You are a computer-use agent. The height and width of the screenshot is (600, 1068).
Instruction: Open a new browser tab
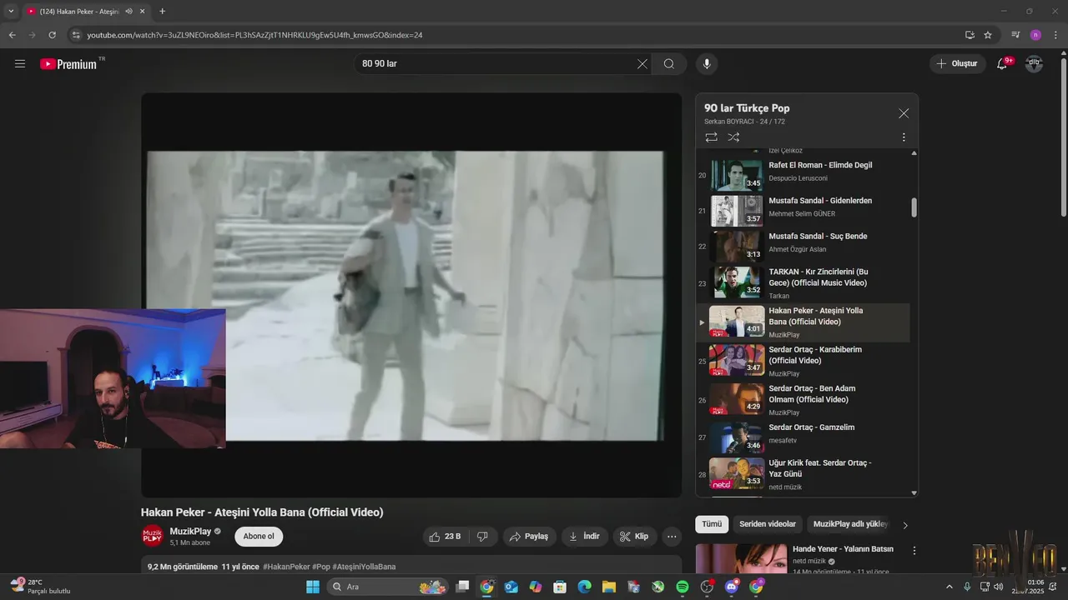pos(162,12)
